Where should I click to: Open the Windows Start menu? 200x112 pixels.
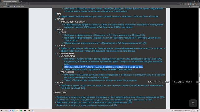point(2,110)
